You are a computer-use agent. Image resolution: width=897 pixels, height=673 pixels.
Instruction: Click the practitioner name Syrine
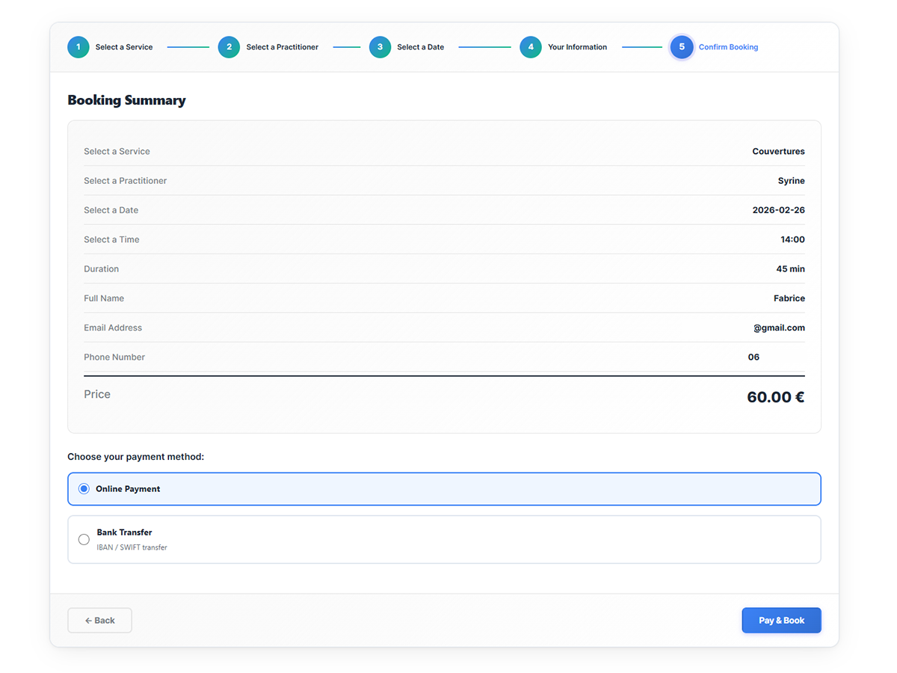click(791, 181)
